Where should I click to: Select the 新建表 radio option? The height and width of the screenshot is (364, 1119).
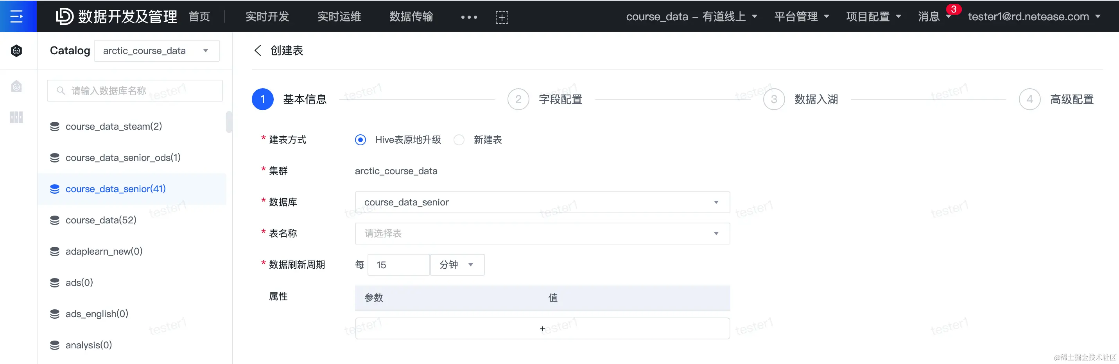pyautogui.click(x=459, y=140)
